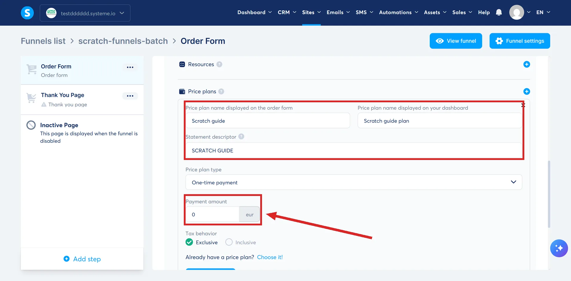Open Funnel settings
The width and height of the screenshot is (571, 281).
(x=520, y=41)
